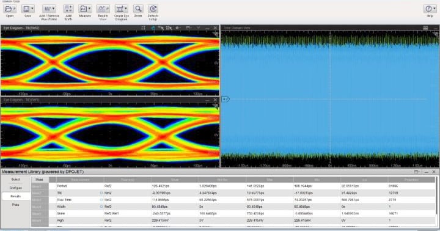Select the High measurement row name
Viewport: 440px width, 231px height.
point(61,221)
